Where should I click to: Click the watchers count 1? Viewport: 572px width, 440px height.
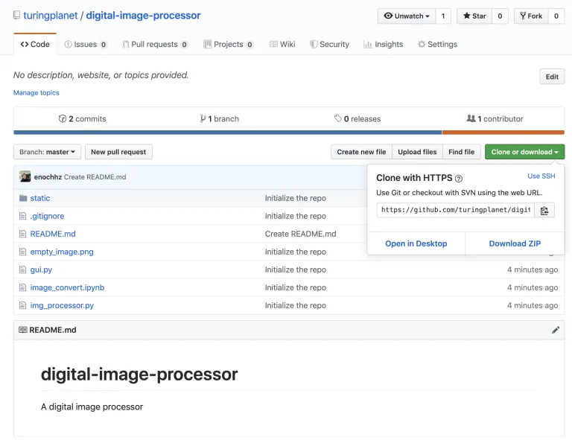[443, 16]
